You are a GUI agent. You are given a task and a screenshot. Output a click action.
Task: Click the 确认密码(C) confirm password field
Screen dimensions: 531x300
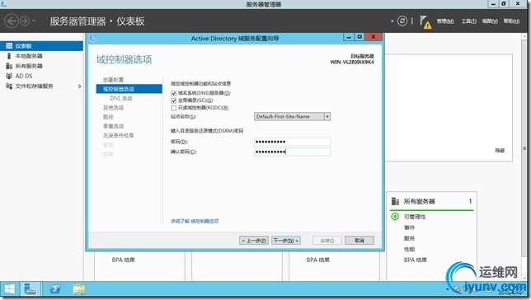pyautogui.click(x=292, y=152)
